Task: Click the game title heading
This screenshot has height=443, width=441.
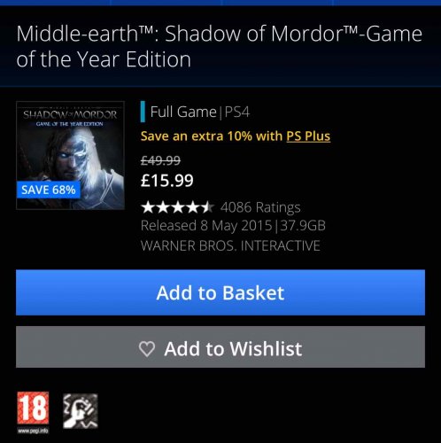Action: coord(219,46)
